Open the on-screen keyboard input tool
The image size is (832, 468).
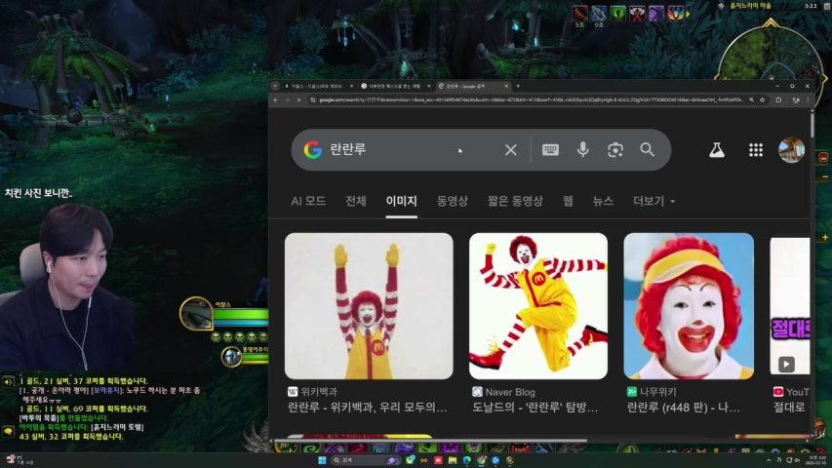550,150
